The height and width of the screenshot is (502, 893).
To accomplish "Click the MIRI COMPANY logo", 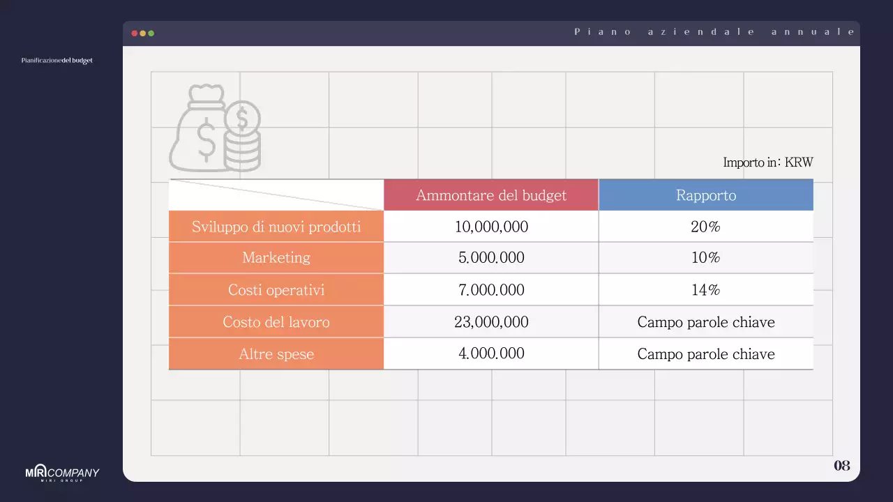I will pos(61,473).
